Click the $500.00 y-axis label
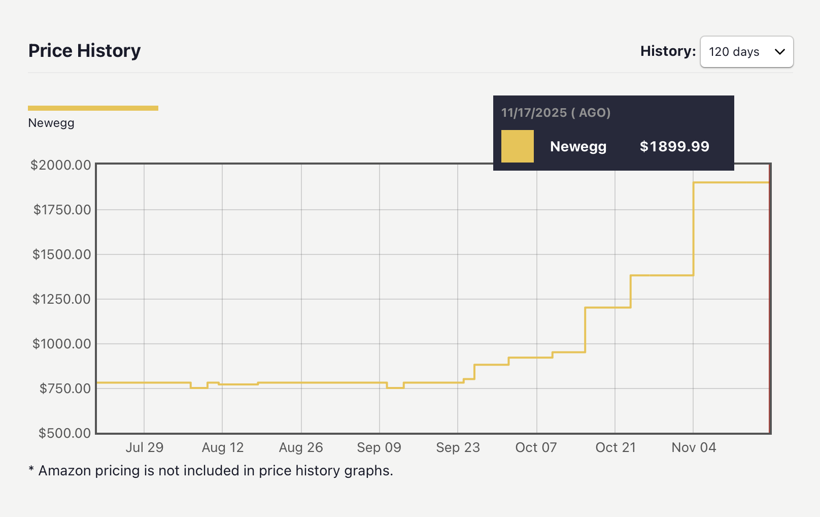The height and width of the screenshot is (517, 820). [64, 433]
